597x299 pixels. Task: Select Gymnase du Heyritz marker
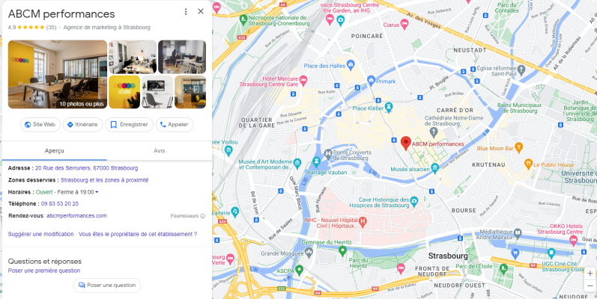coord(342,250)
